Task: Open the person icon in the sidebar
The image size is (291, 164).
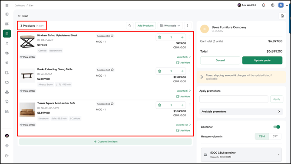Action: (x=7, y=43)
